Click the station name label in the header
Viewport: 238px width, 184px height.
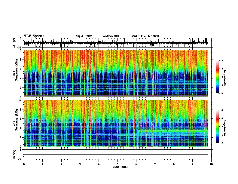point(111,36)
